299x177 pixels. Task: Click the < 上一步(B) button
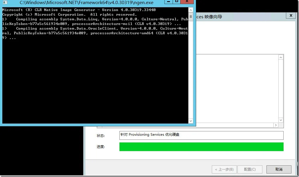pos(224,169)
